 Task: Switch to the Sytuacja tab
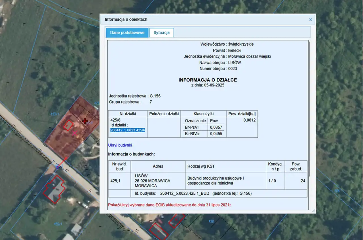coord(162,33)
